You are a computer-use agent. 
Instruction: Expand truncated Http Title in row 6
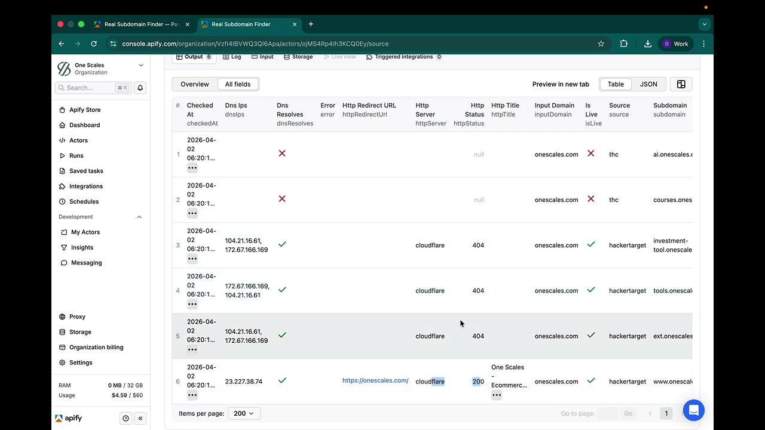pyautogui.click(x=497, y=395)
